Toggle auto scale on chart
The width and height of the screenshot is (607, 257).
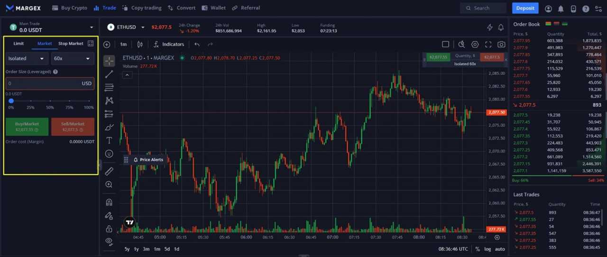click(500, 249)
